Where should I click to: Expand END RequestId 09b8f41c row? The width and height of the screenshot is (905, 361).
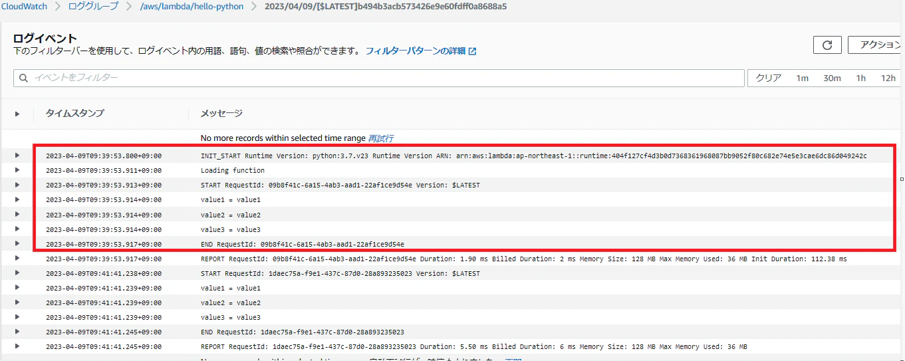[x=17, y=244]
